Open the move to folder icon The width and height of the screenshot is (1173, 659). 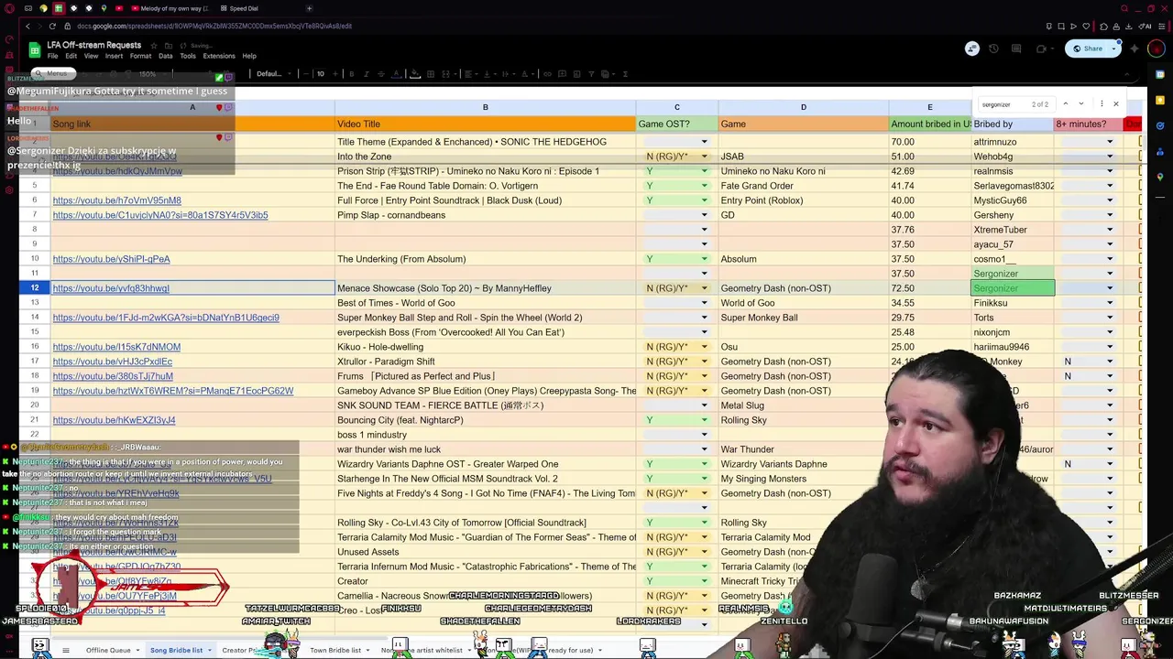coord(168,45)
